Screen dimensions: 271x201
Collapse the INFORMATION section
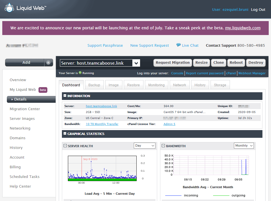[x=65, y=96]
